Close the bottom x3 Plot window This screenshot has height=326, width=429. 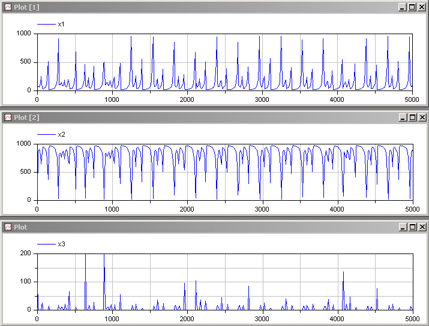[x=422, y=227]
